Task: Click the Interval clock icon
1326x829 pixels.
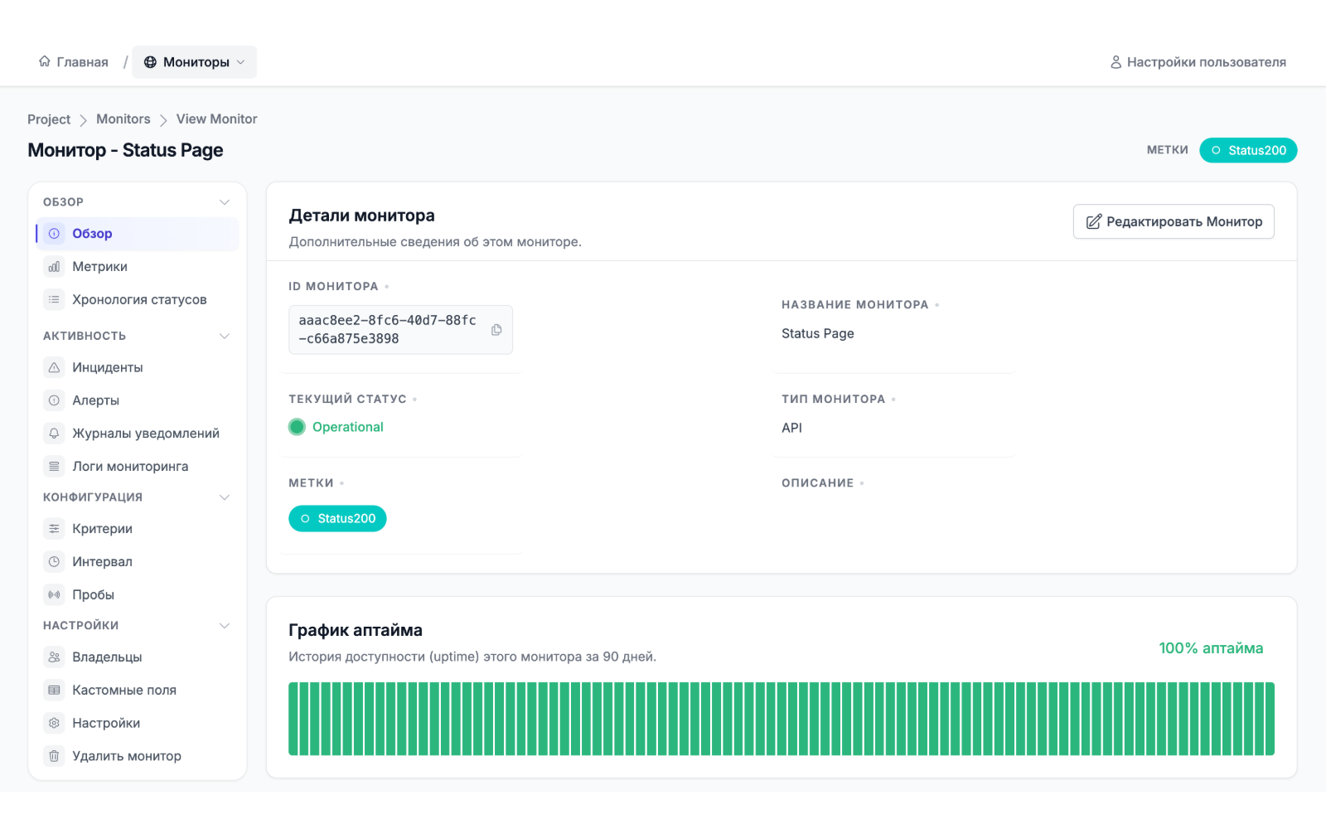Action: 54,562
